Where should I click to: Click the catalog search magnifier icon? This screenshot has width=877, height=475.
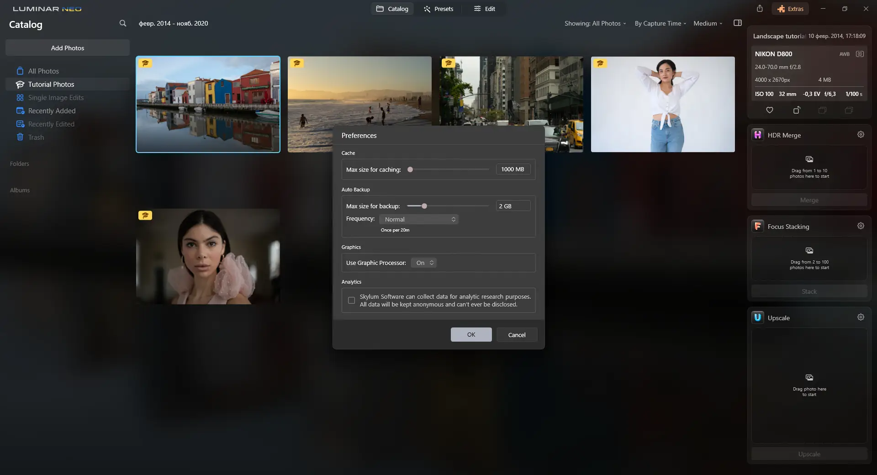(x=123, y=23)
